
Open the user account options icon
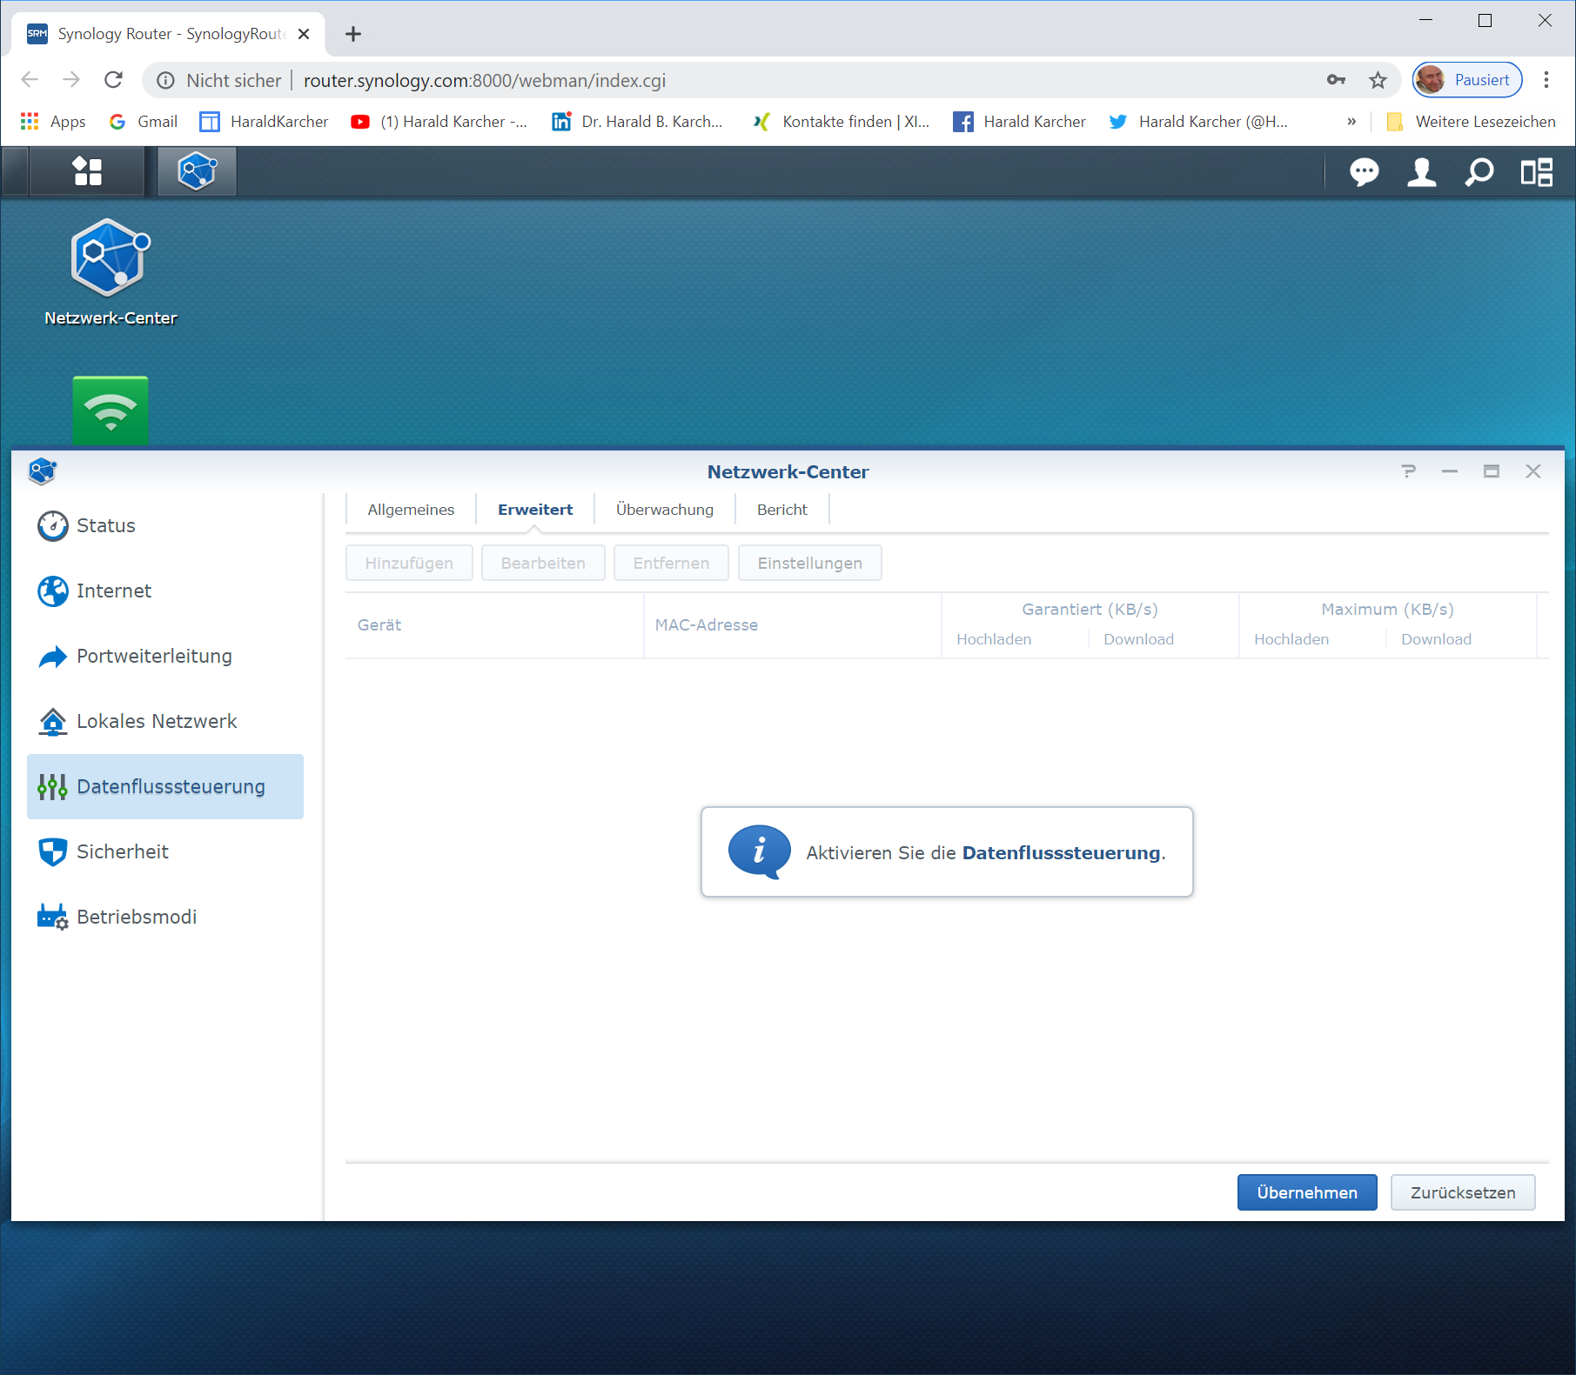pos(1421,172)
